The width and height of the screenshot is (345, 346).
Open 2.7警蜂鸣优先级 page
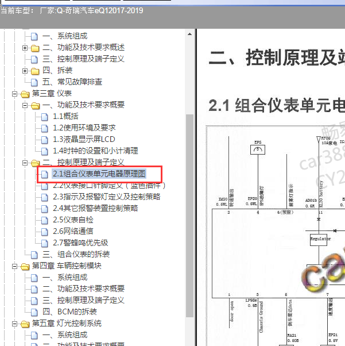point(80,243)
